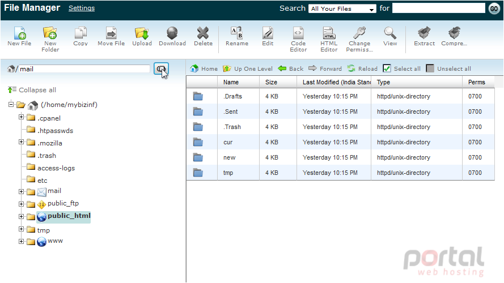Image resolution: width=504 pixels, height=283 pixels.
Task: Check the Select all checkbox
Action: (387, 68)
